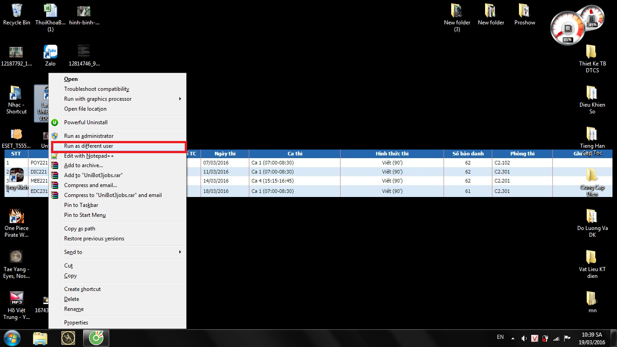Select the Tieng Han Cap Toc folder
The image size is (617, 347).
point(592,141)
